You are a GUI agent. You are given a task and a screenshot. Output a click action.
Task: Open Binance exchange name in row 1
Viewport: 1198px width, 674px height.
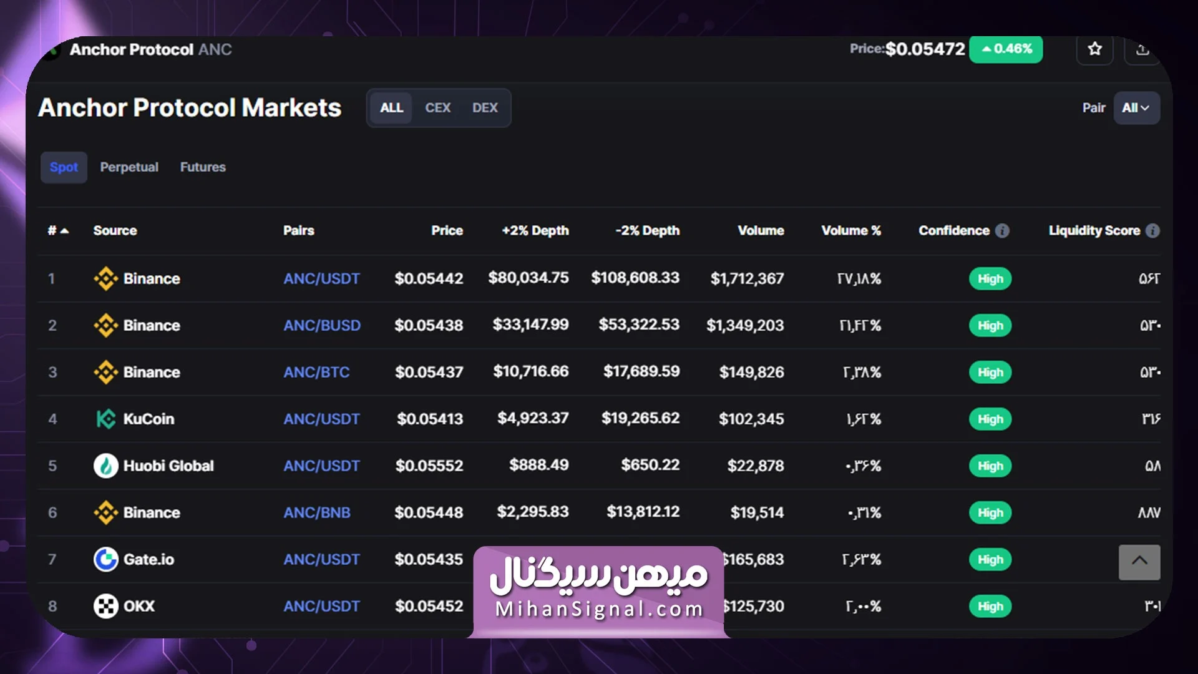point(152,279)
